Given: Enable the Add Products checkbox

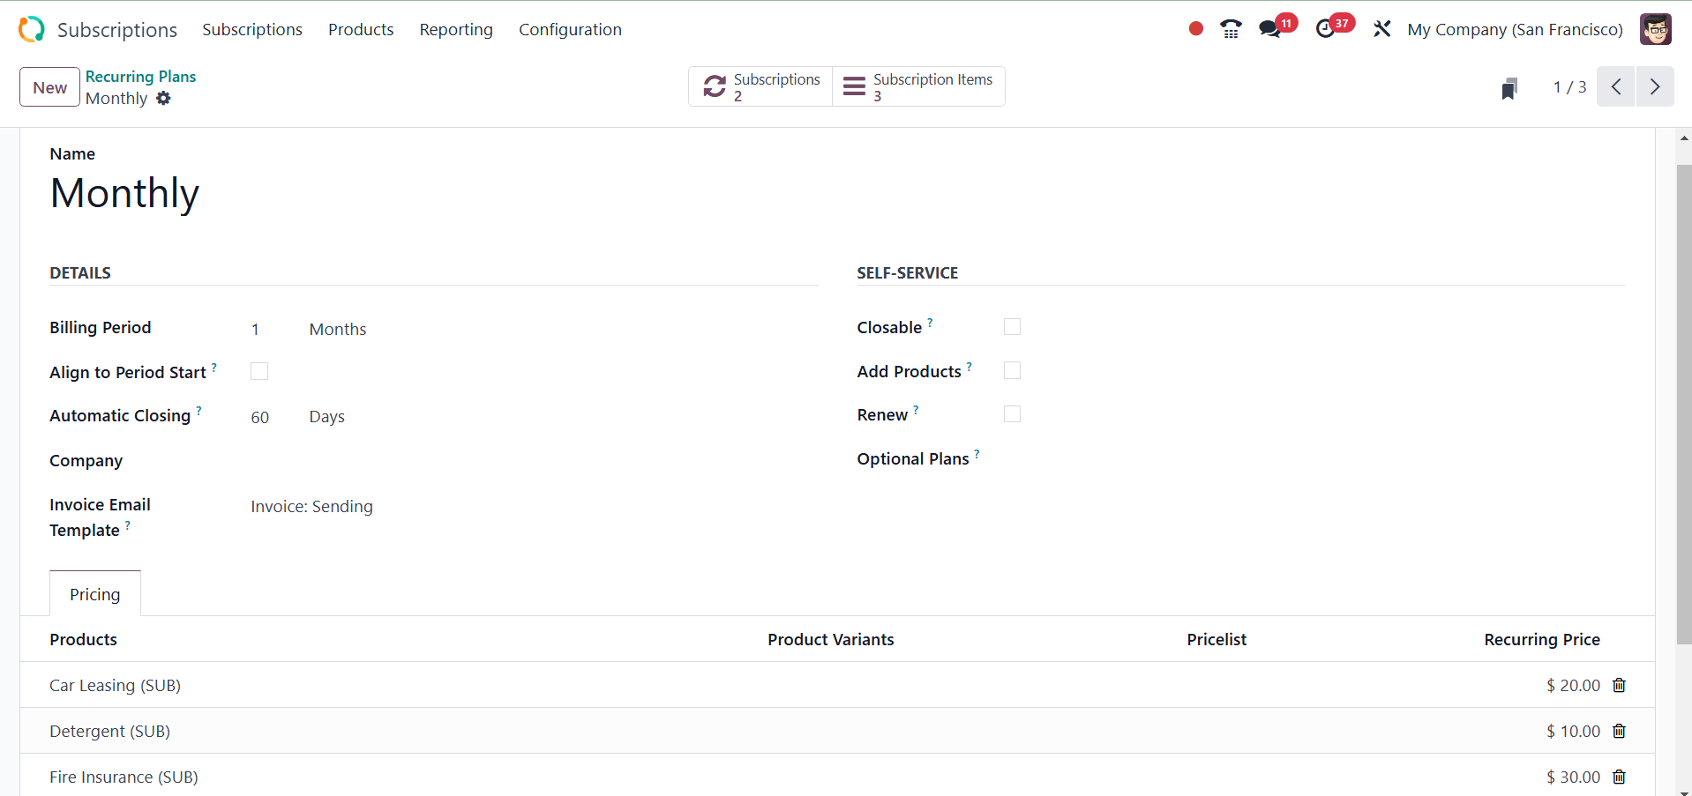Looking at the screenshot, I should (1012, 370).
